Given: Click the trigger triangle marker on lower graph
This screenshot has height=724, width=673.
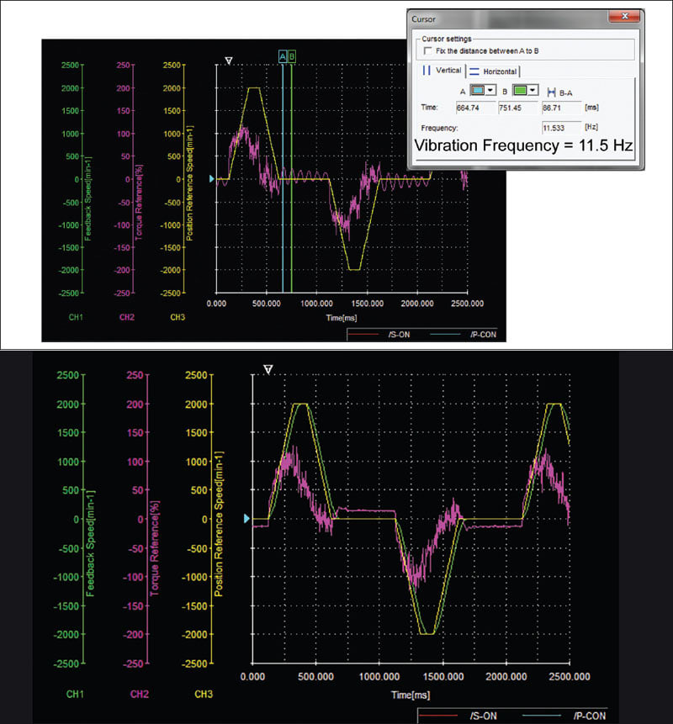Looking at the screenshot, I should click(268, 369).
